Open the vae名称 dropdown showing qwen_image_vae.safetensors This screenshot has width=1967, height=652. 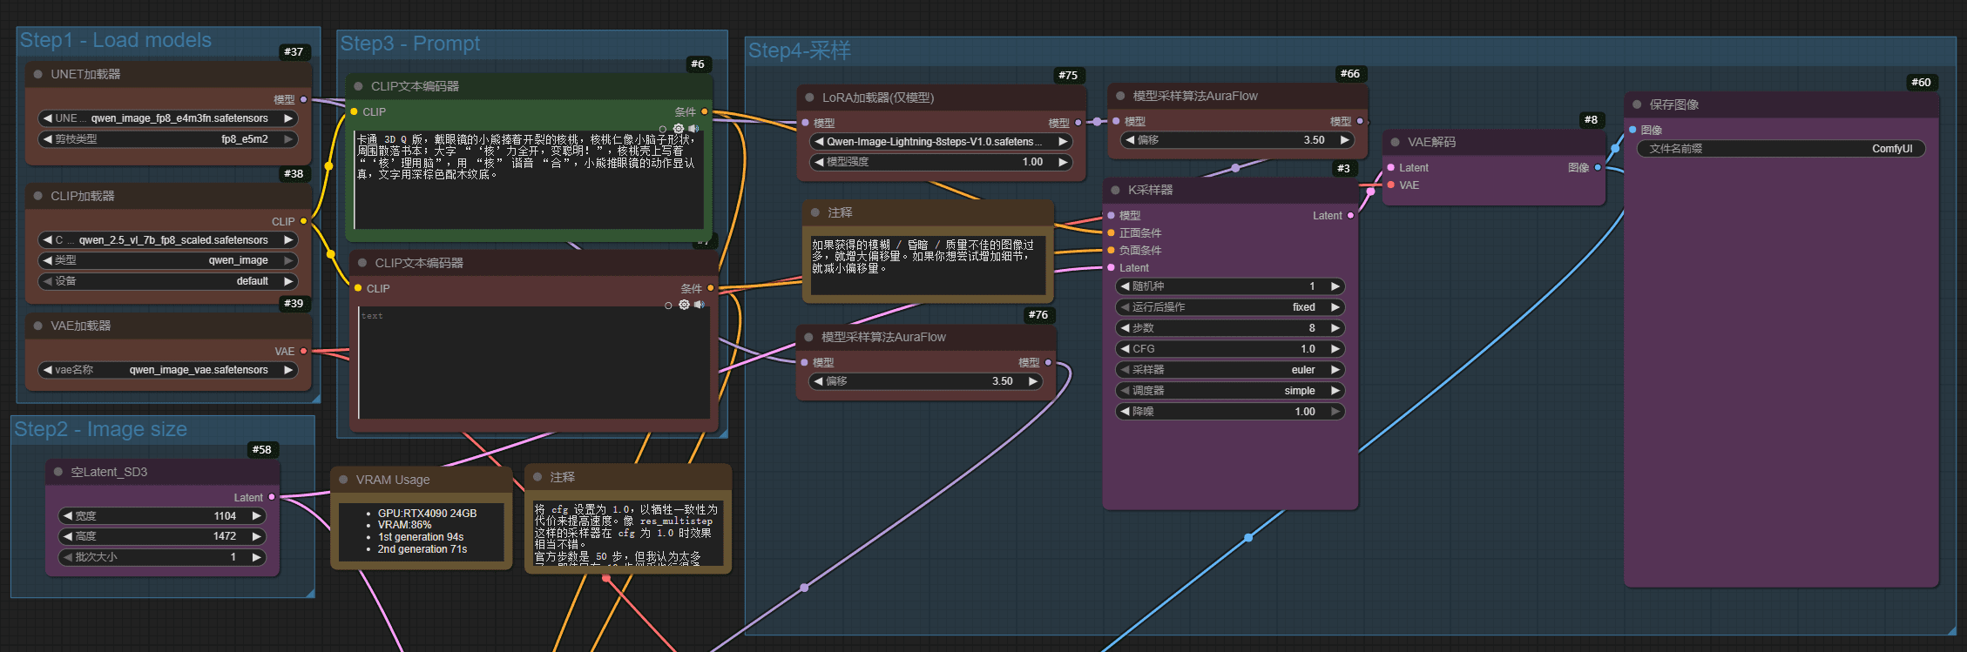tap(167, 370)
